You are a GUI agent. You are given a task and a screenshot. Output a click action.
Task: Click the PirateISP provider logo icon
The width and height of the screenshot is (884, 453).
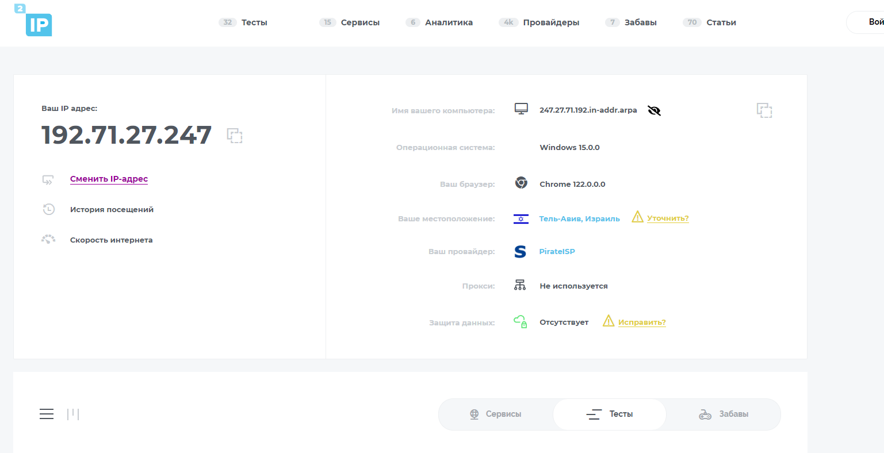pos(520,252)
